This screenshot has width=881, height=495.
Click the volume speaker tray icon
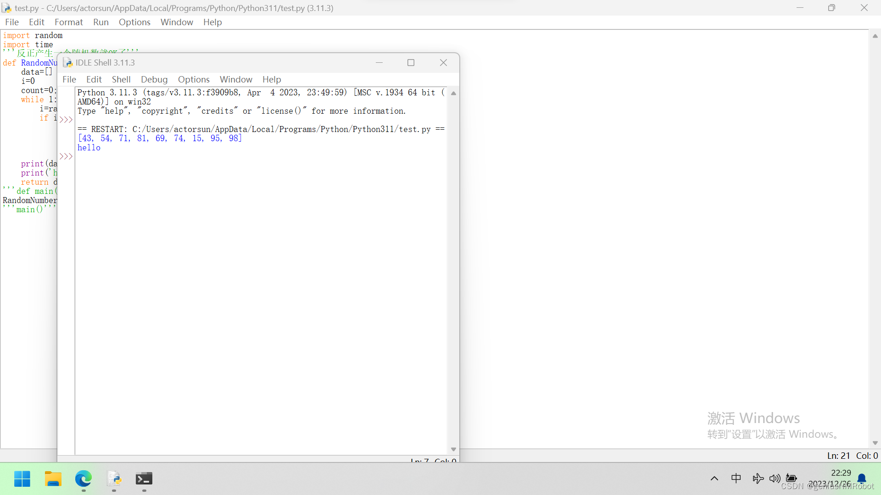coord(775,478)
